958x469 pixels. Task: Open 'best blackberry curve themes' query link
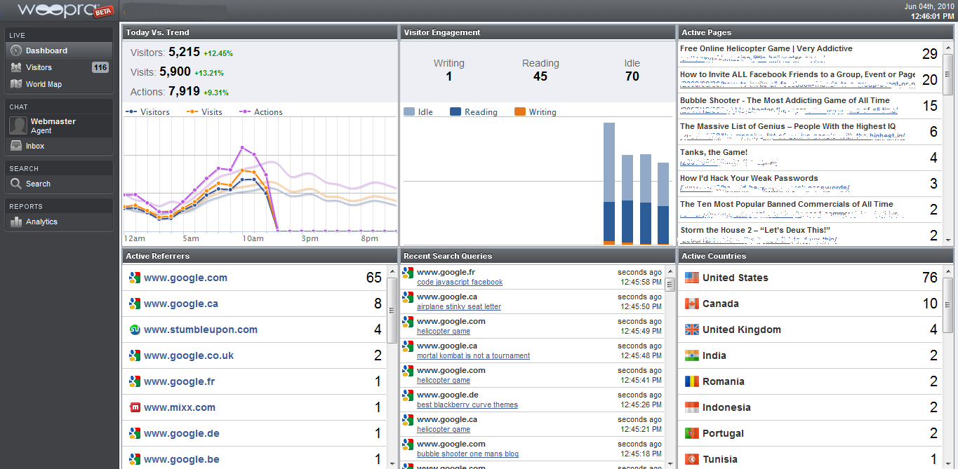click(x=467, y=405)
